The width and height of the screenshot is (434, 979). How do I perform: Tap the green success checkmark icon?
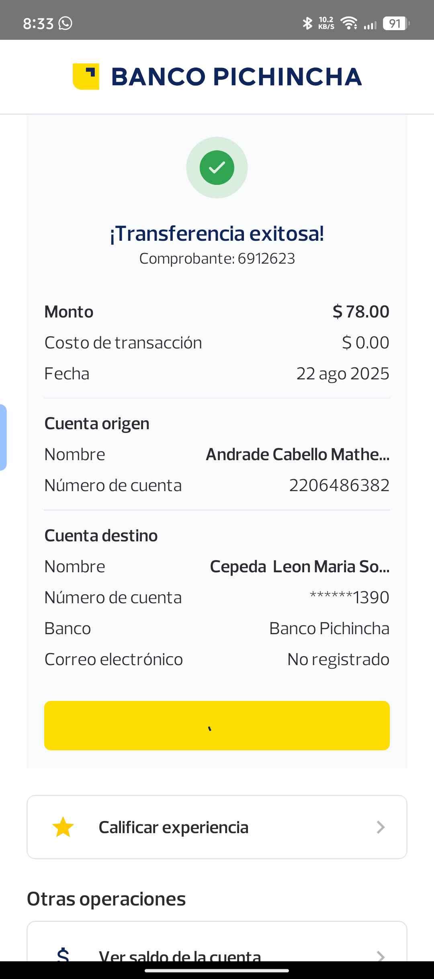(217, 168)
